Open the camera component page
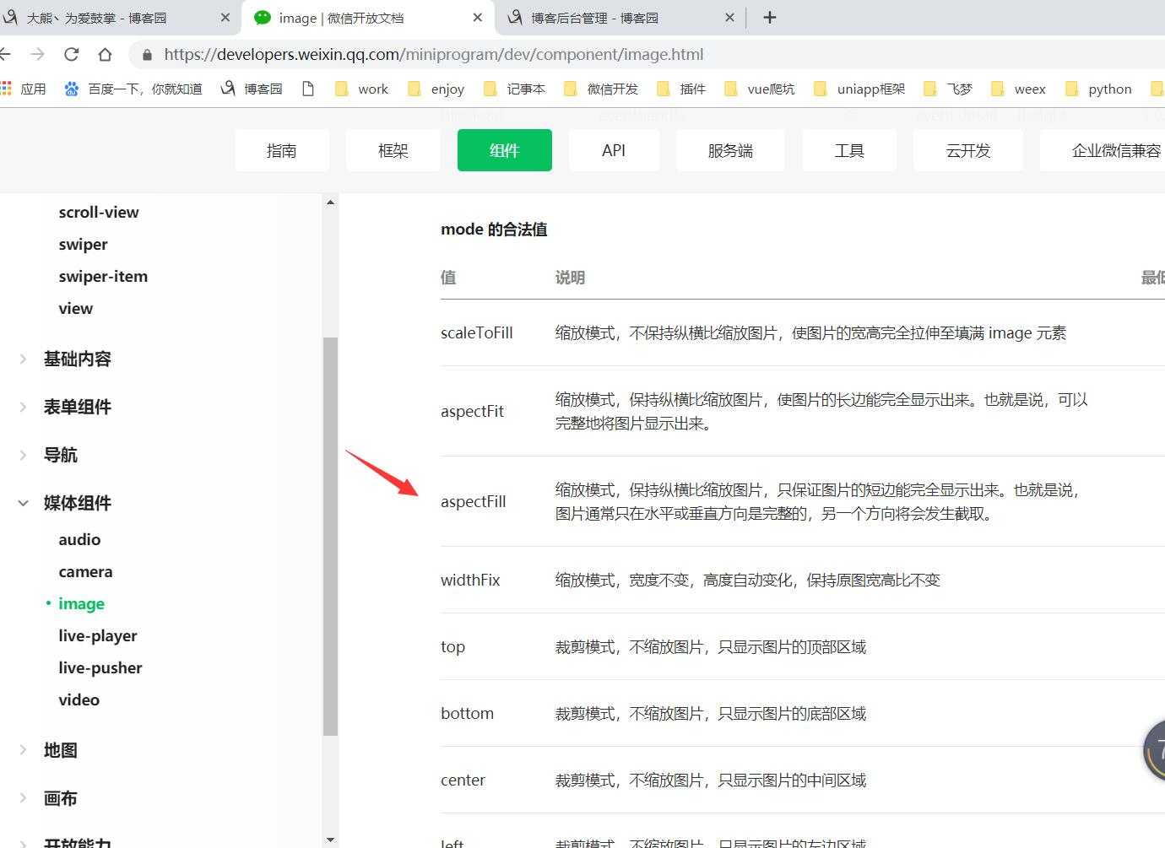The image size is (1165, 848). (85, 572)
